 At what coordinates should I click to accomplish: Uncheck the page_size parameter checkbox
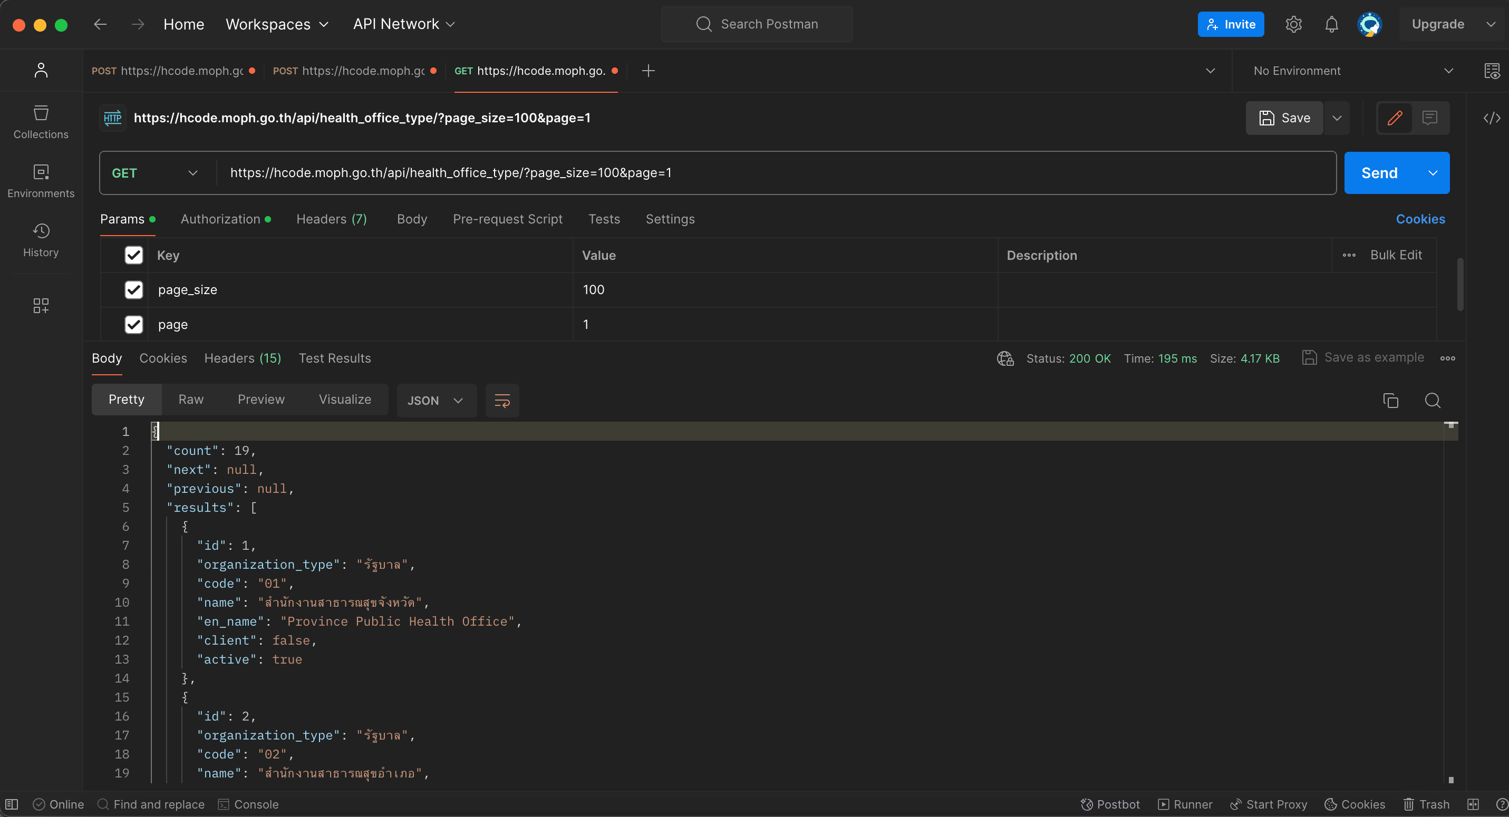133,290
